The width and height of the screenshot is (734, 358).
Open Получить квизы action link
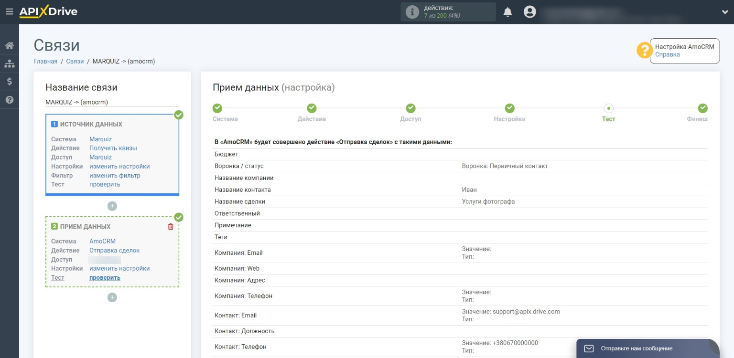[113, 148]
